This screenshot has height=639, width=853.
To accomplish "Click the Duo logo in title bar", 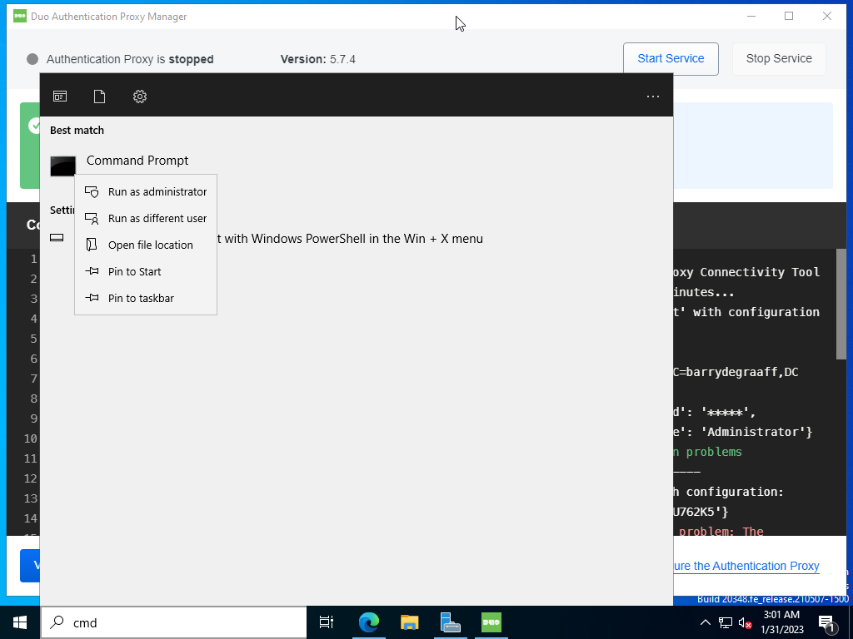I will (x=20, y=17).
